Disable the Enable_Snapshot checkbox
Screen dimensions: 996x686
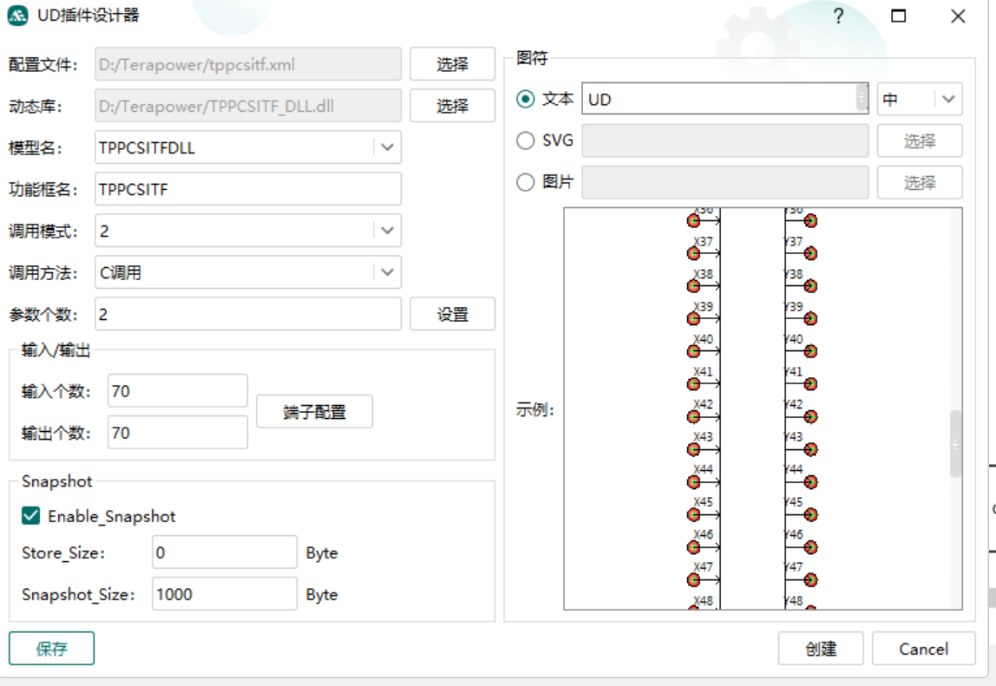31,516
